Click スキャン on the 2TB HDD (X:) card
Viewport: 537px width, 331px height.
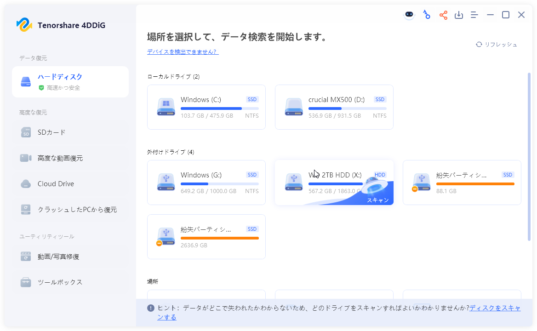point(378,200)
